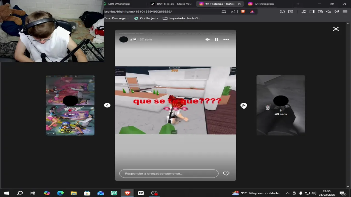Open the notification center icon
The height and width of the screenshot is (197, 351).
pyautogui.click(x=342, y=193)
